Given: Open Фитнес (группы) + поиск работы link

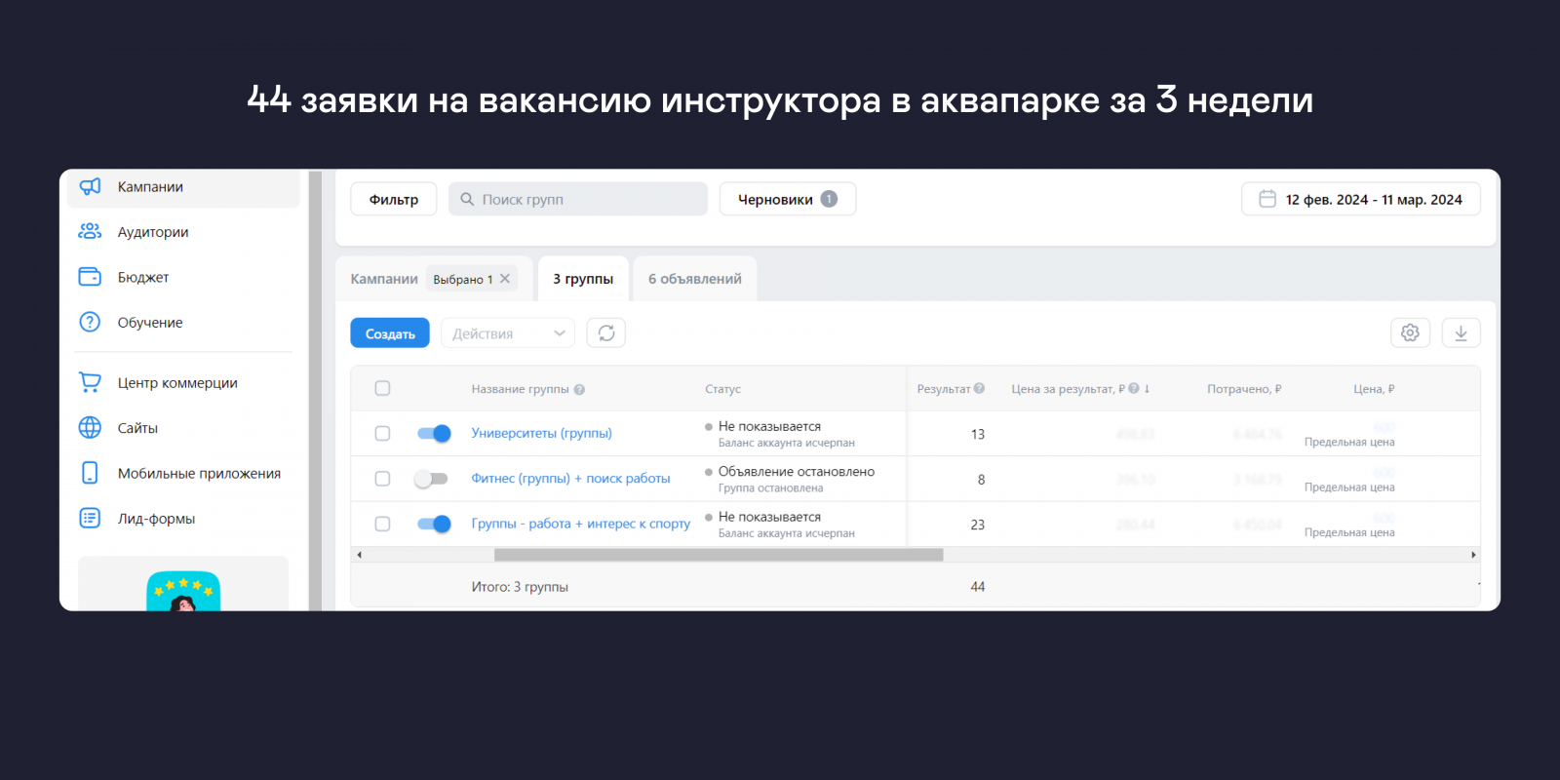Looking at the screenshot, I should 571,479.
